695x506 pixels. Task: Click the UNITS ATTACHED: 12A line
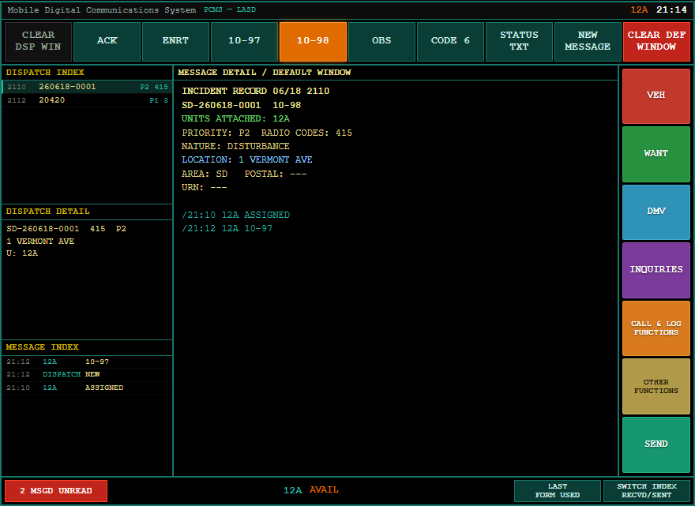pos(235,118)
